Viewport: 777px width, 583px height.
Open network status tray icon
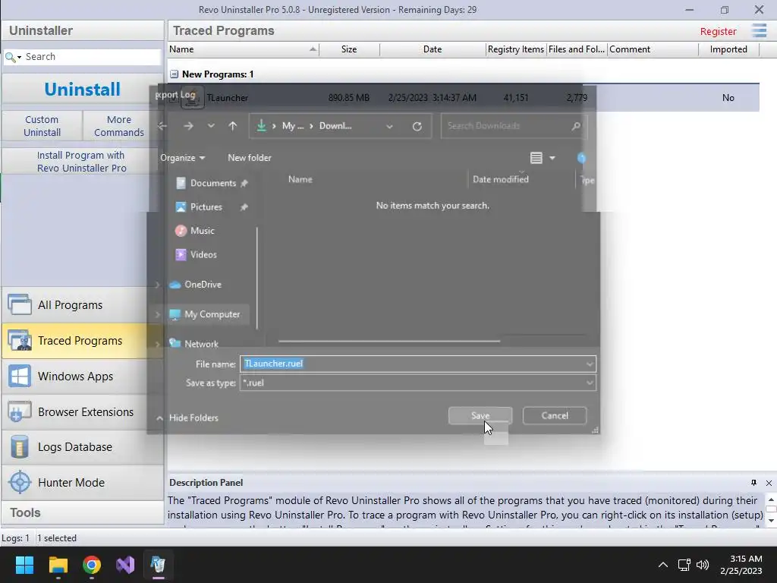[x=684, y=565]
